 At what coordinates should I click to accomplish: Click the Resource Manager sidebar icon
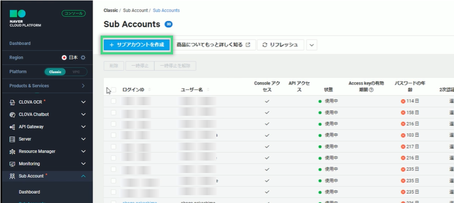pos(12,151)
